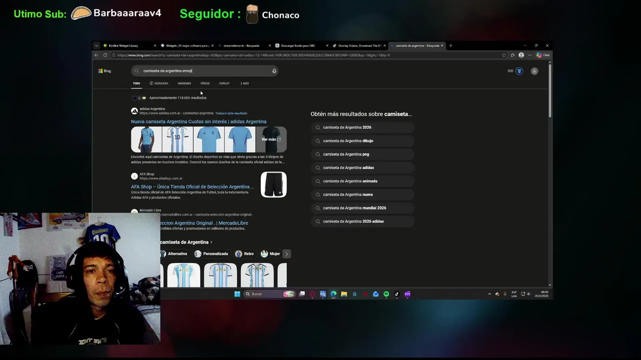Viewport: 641px width, 360px height.
Task: Open Outlook mail icon in taskbar
Action: 376,294
